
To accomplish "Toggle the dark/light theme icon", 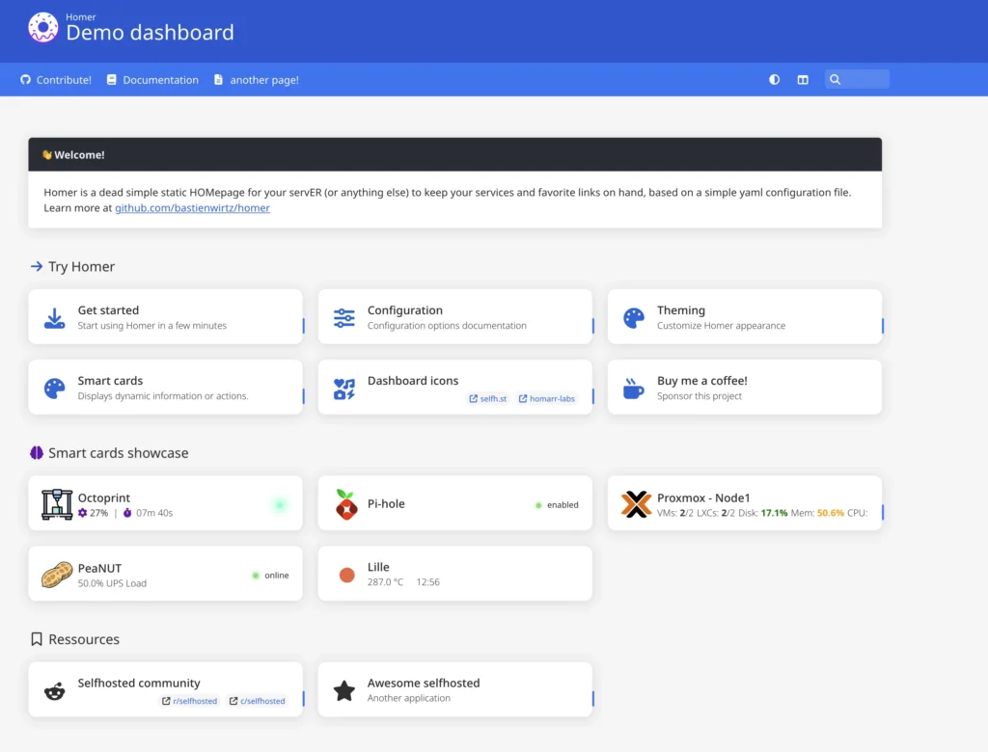I will pyautogui.click(x=774, y=80).
